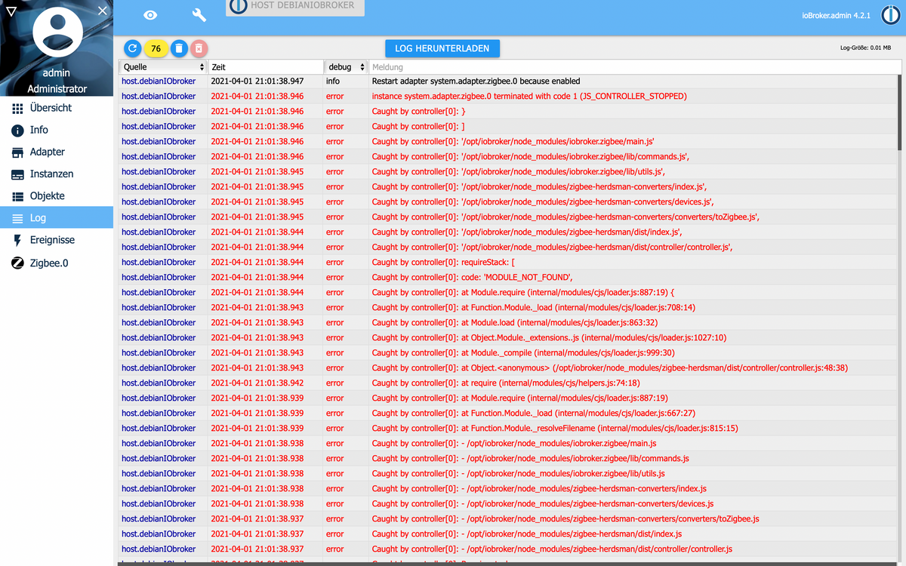Click the 'Function.Module._load (loader.js:708:14)' message
This screenshot has height=566, width=906.
(x=533, y=307)
